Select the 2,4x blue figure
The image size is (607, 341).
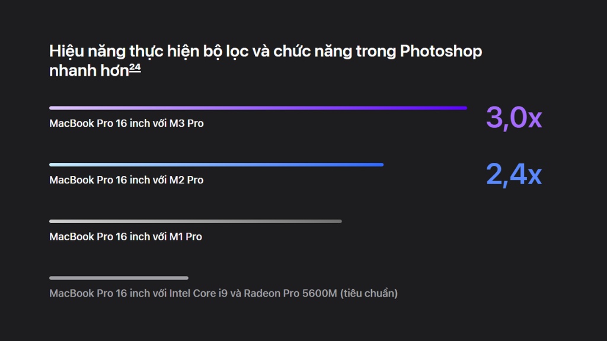514,174
